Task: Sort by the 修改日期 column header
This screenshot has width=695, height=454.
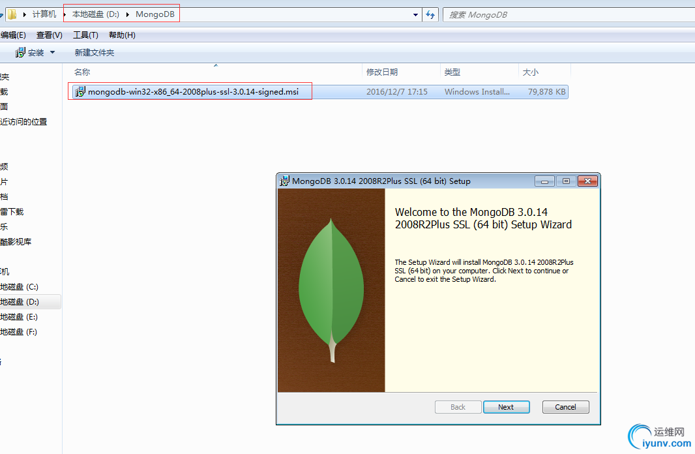Action: tap(382, 72)
